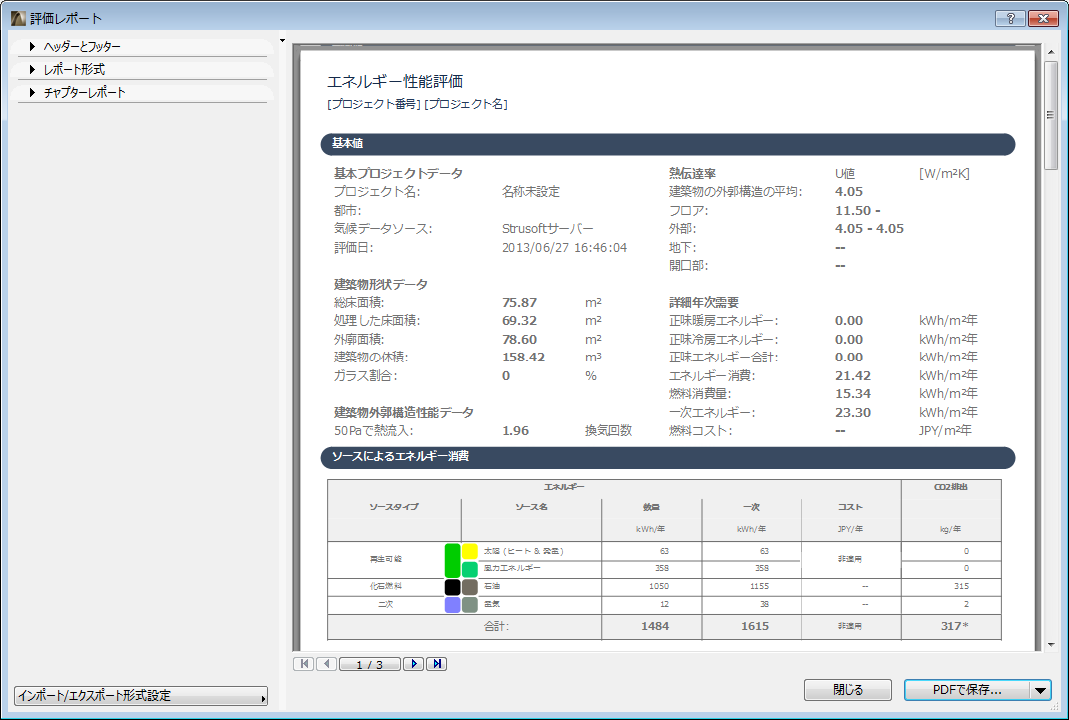1069x720 pixels.
Task: Click the scrollbar up arrow
Action: click(x=1051, y=50)
